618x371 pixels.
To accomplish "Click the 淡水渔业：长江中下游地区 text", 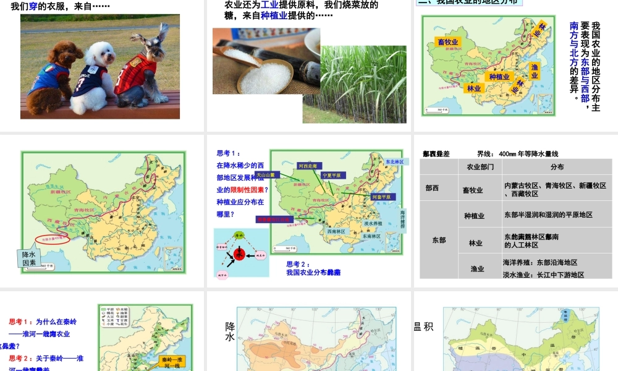I will [543, 275].
